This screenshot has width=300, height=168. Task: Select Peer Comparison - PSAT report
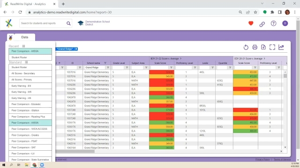click(x=30, y=141)
